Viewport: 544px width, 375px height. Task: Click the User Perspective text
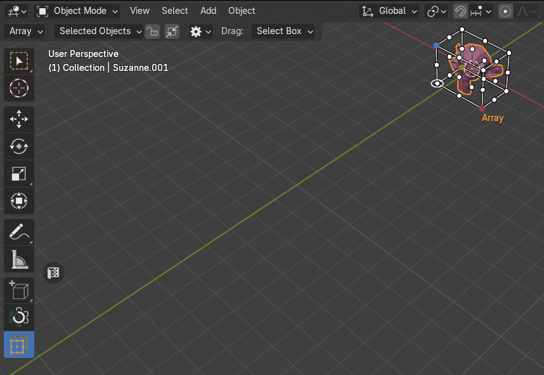[83, 54]
